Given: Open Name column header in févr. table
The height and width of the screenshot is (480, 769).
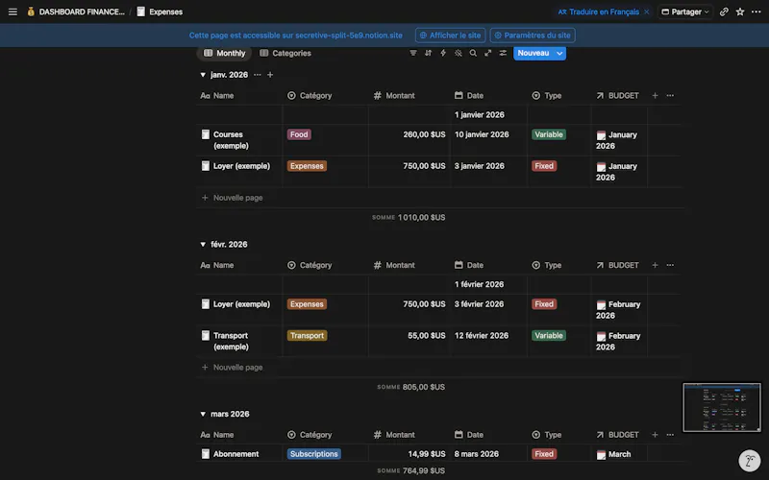Looking at the screenshot, I should click(x=217, y=265).
